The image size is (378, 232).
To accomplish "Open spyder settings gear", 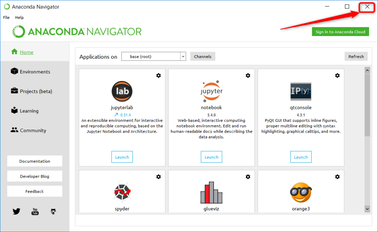I will pos(158,177).
